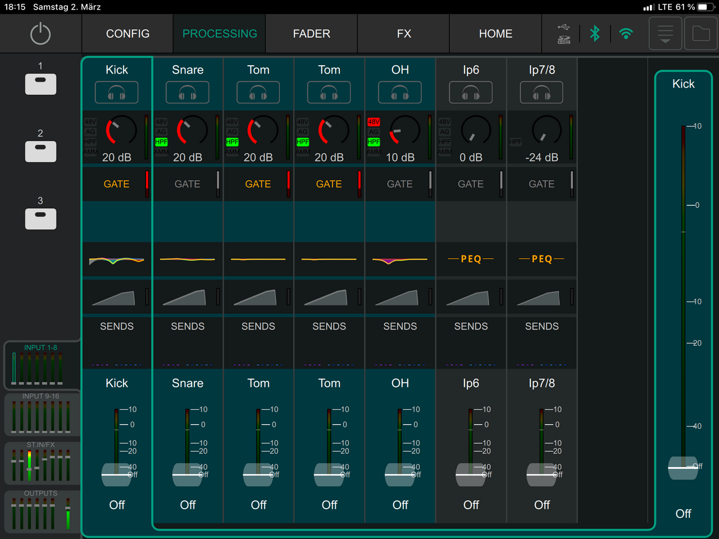719x539 pixels.
Task: Solo the Snare channel with headphone icon
Action: click(x=188, y=93)
